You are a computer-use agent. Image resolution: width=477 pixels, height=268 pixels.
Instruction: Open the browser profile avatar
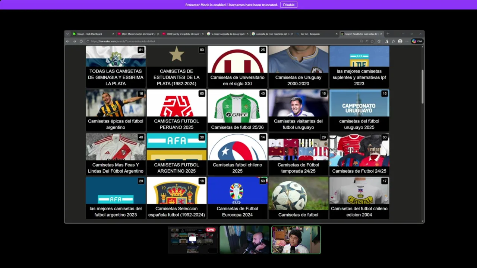coord(400,41)
